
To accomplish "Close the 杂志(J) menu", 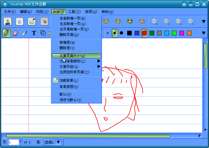I will click(59, 12).
